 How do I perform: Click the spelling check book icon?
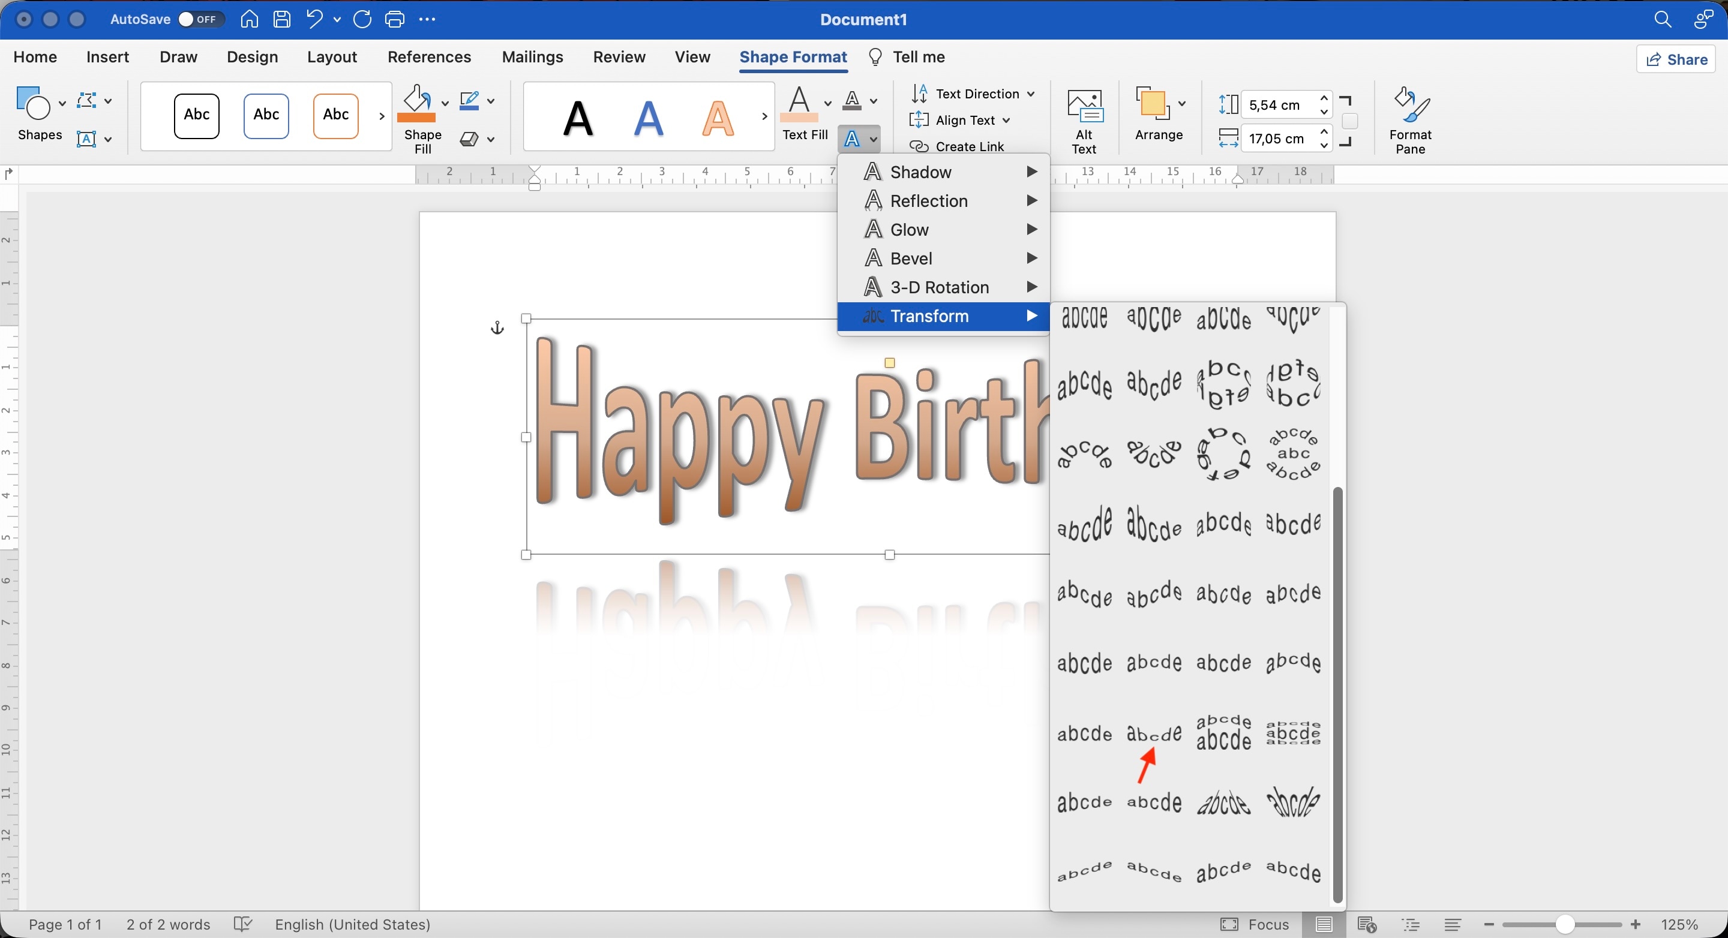point(242,925)
